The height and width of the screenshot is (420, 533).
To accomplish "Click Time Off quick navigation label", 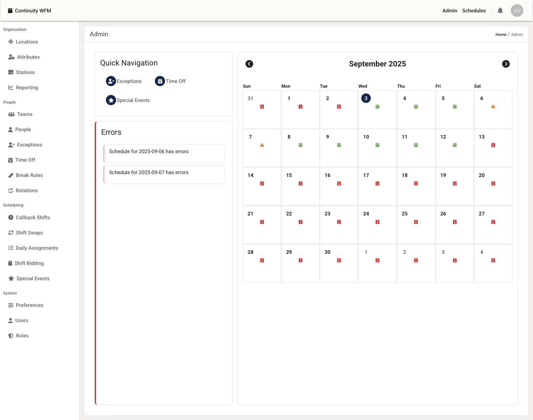I will coord(176,81).
